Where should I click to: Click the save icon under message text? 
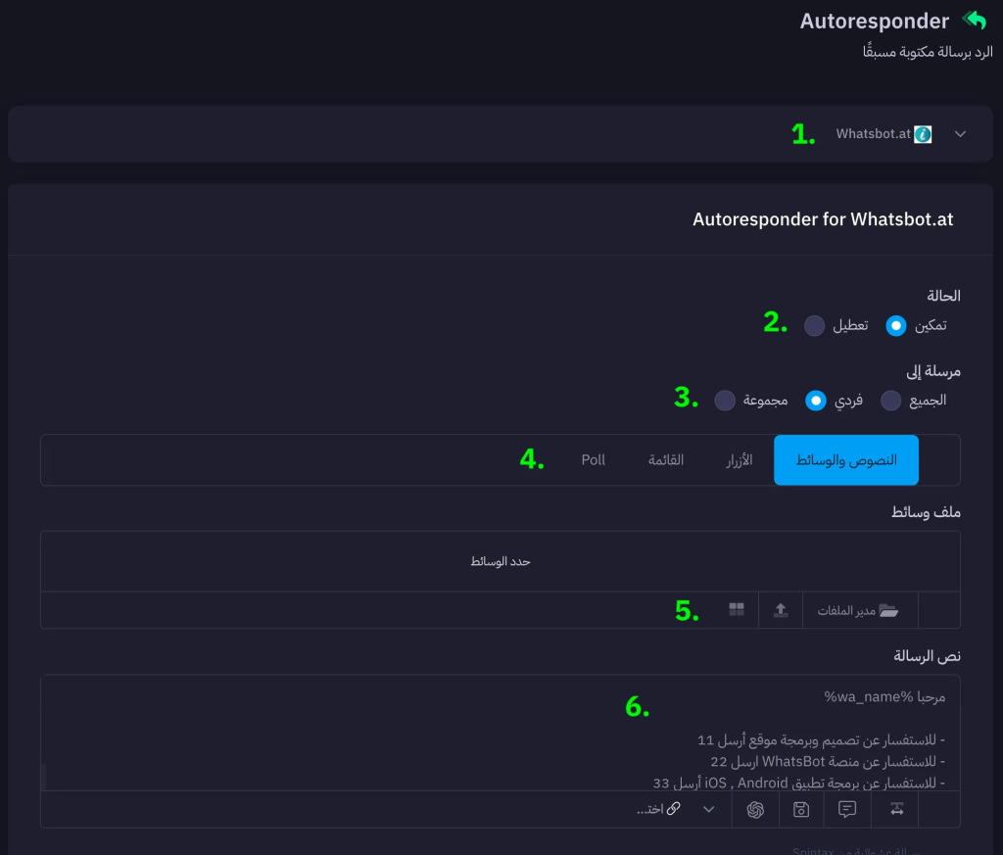pos(801,809)
